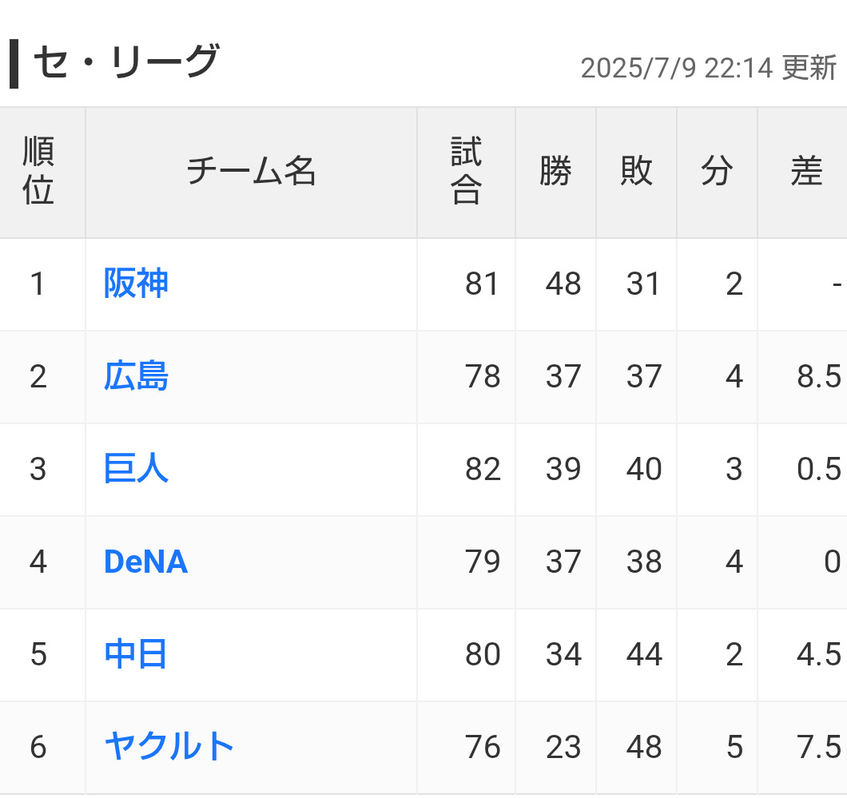Screen dimensions: 847x798
Task: Click 巨人's games played value 82
Action: point(483,469)
